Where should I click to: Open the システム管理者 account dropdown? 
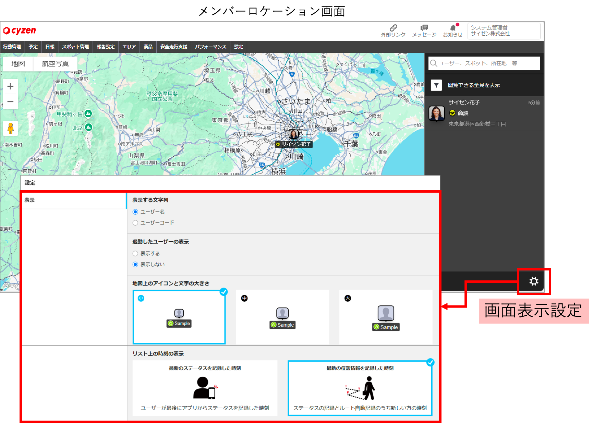tap(504, 31)
